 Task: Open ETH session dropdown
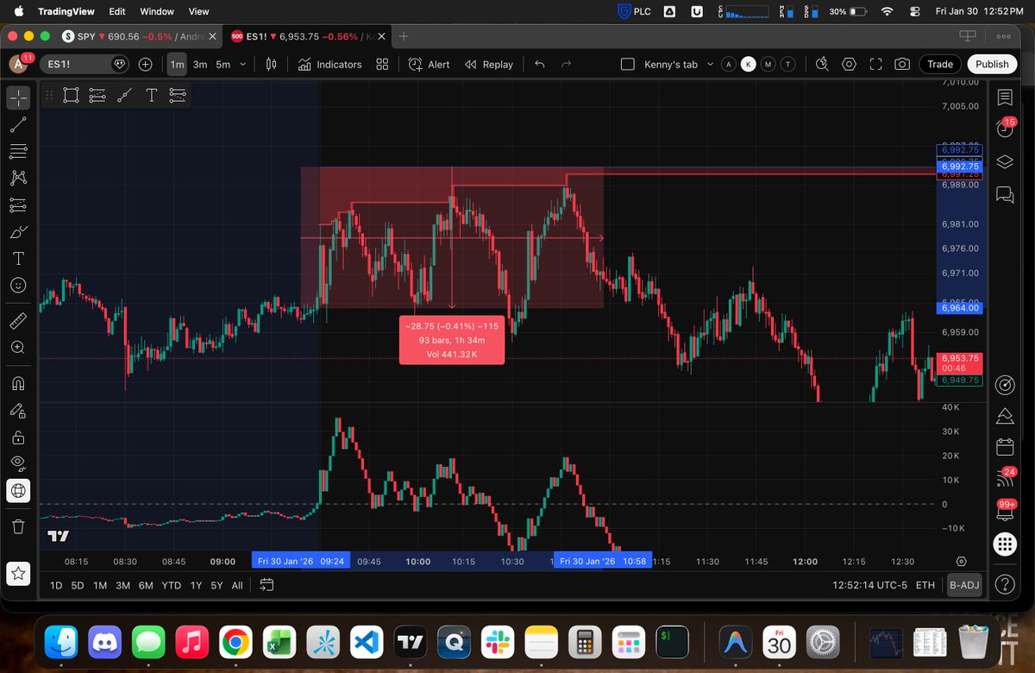(925, 585)
